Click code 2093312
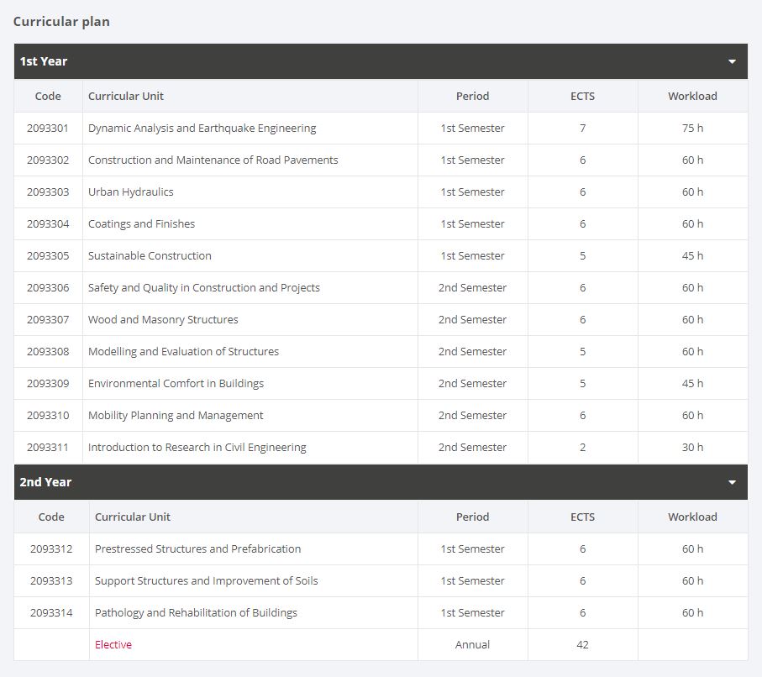Viewport: 762px width, 677px height. click(x=51, y=548)
